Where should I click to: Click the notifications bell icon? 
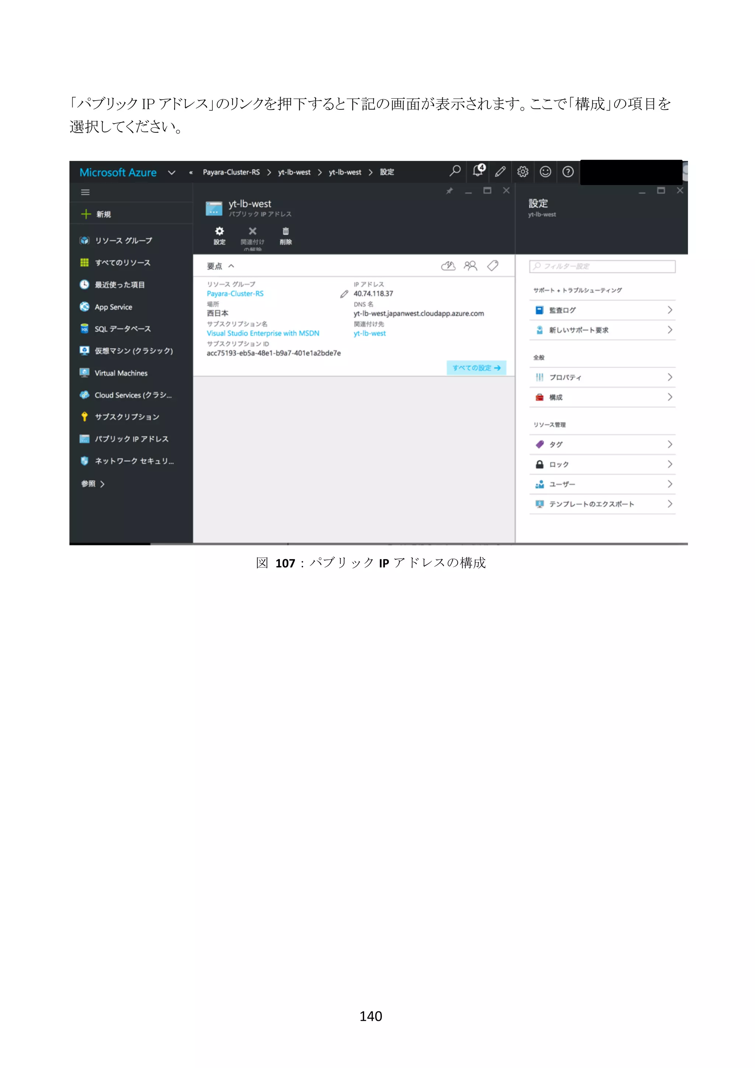point(478,171)
